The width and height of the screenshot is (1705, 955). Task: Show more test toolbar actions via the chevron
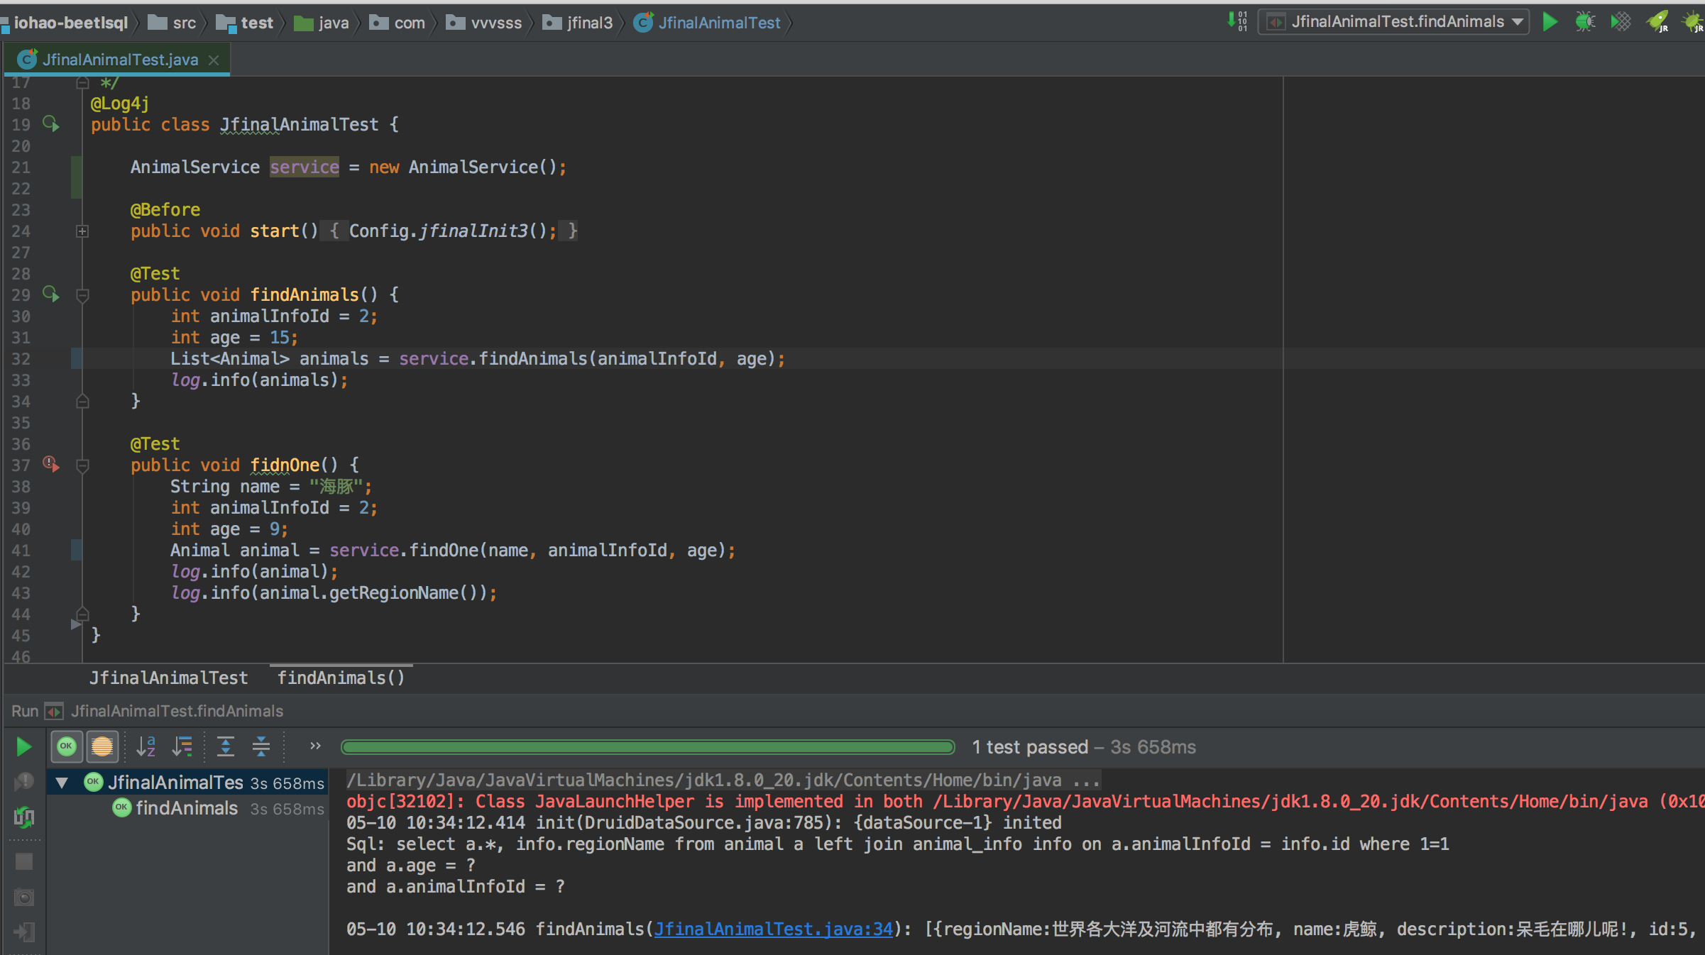click(315, 746)
